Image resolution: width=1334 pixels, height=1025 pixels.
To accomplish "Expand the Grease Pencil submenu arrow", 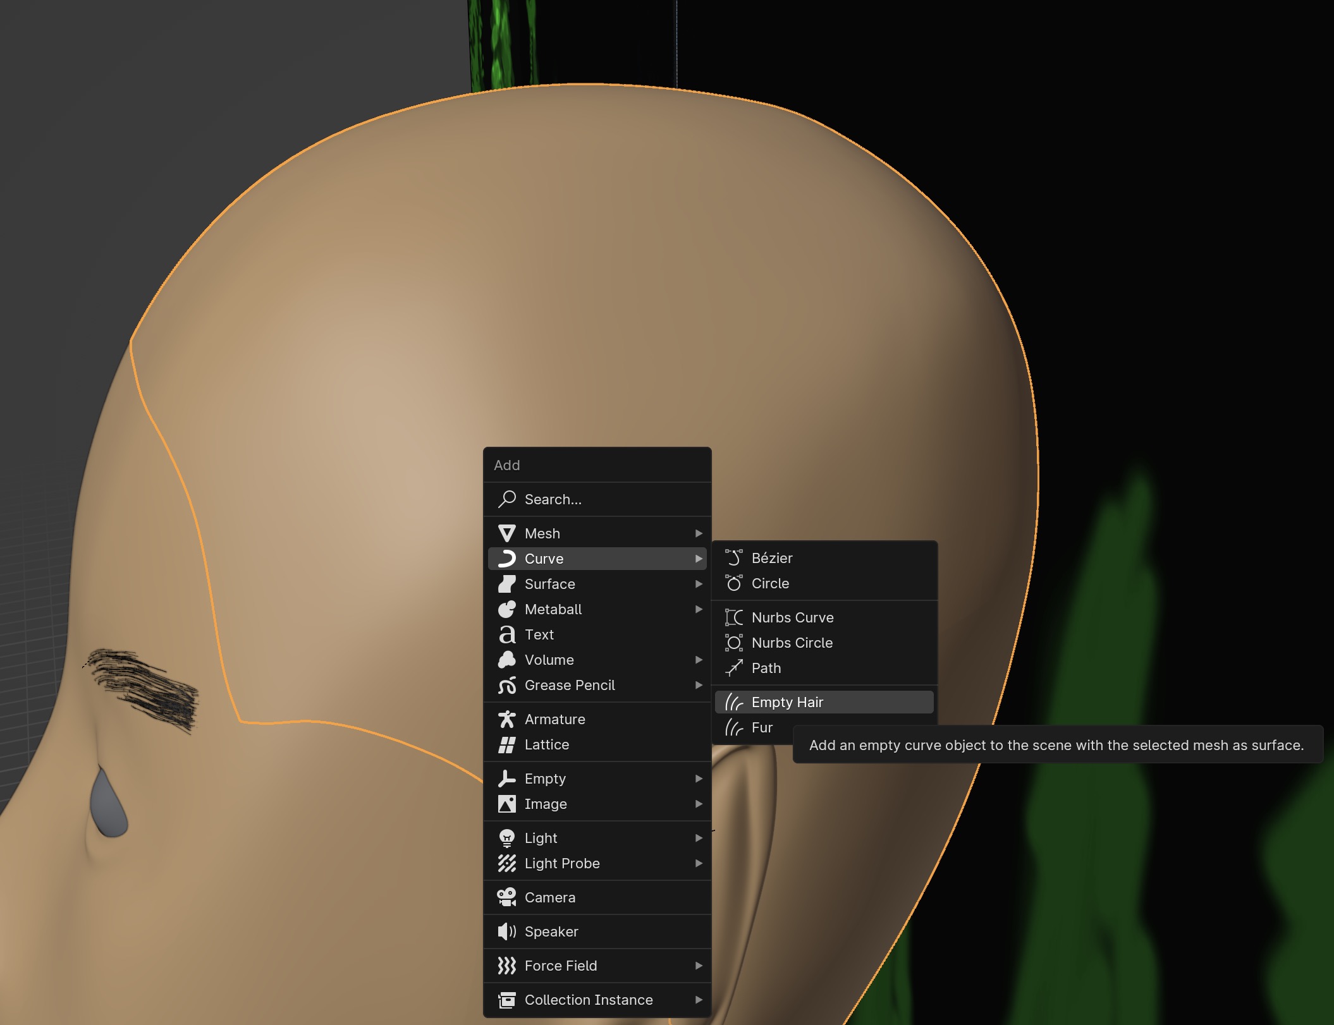I will pos(699,685).
